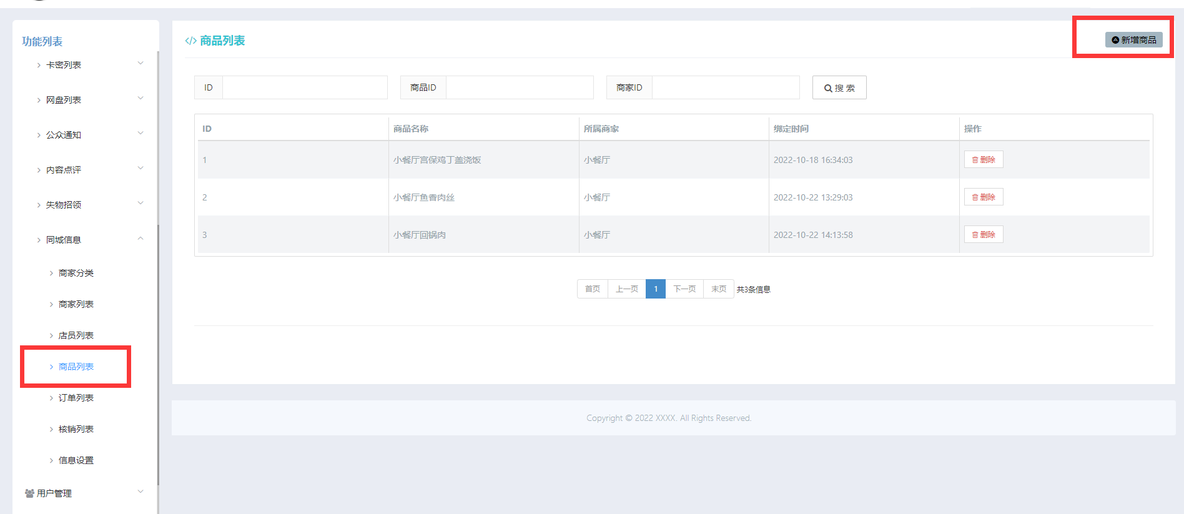Focus the 商家ID input field
The width and height of the screenshot is (1184, 514).
[x=726, y=87]
